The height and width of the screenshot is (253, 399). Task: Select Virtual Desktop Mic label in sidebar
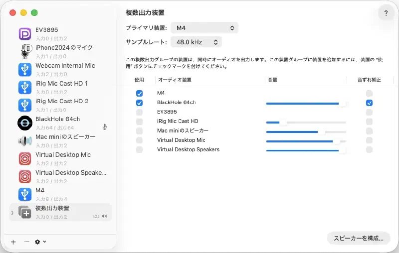(x=63, y=155)
